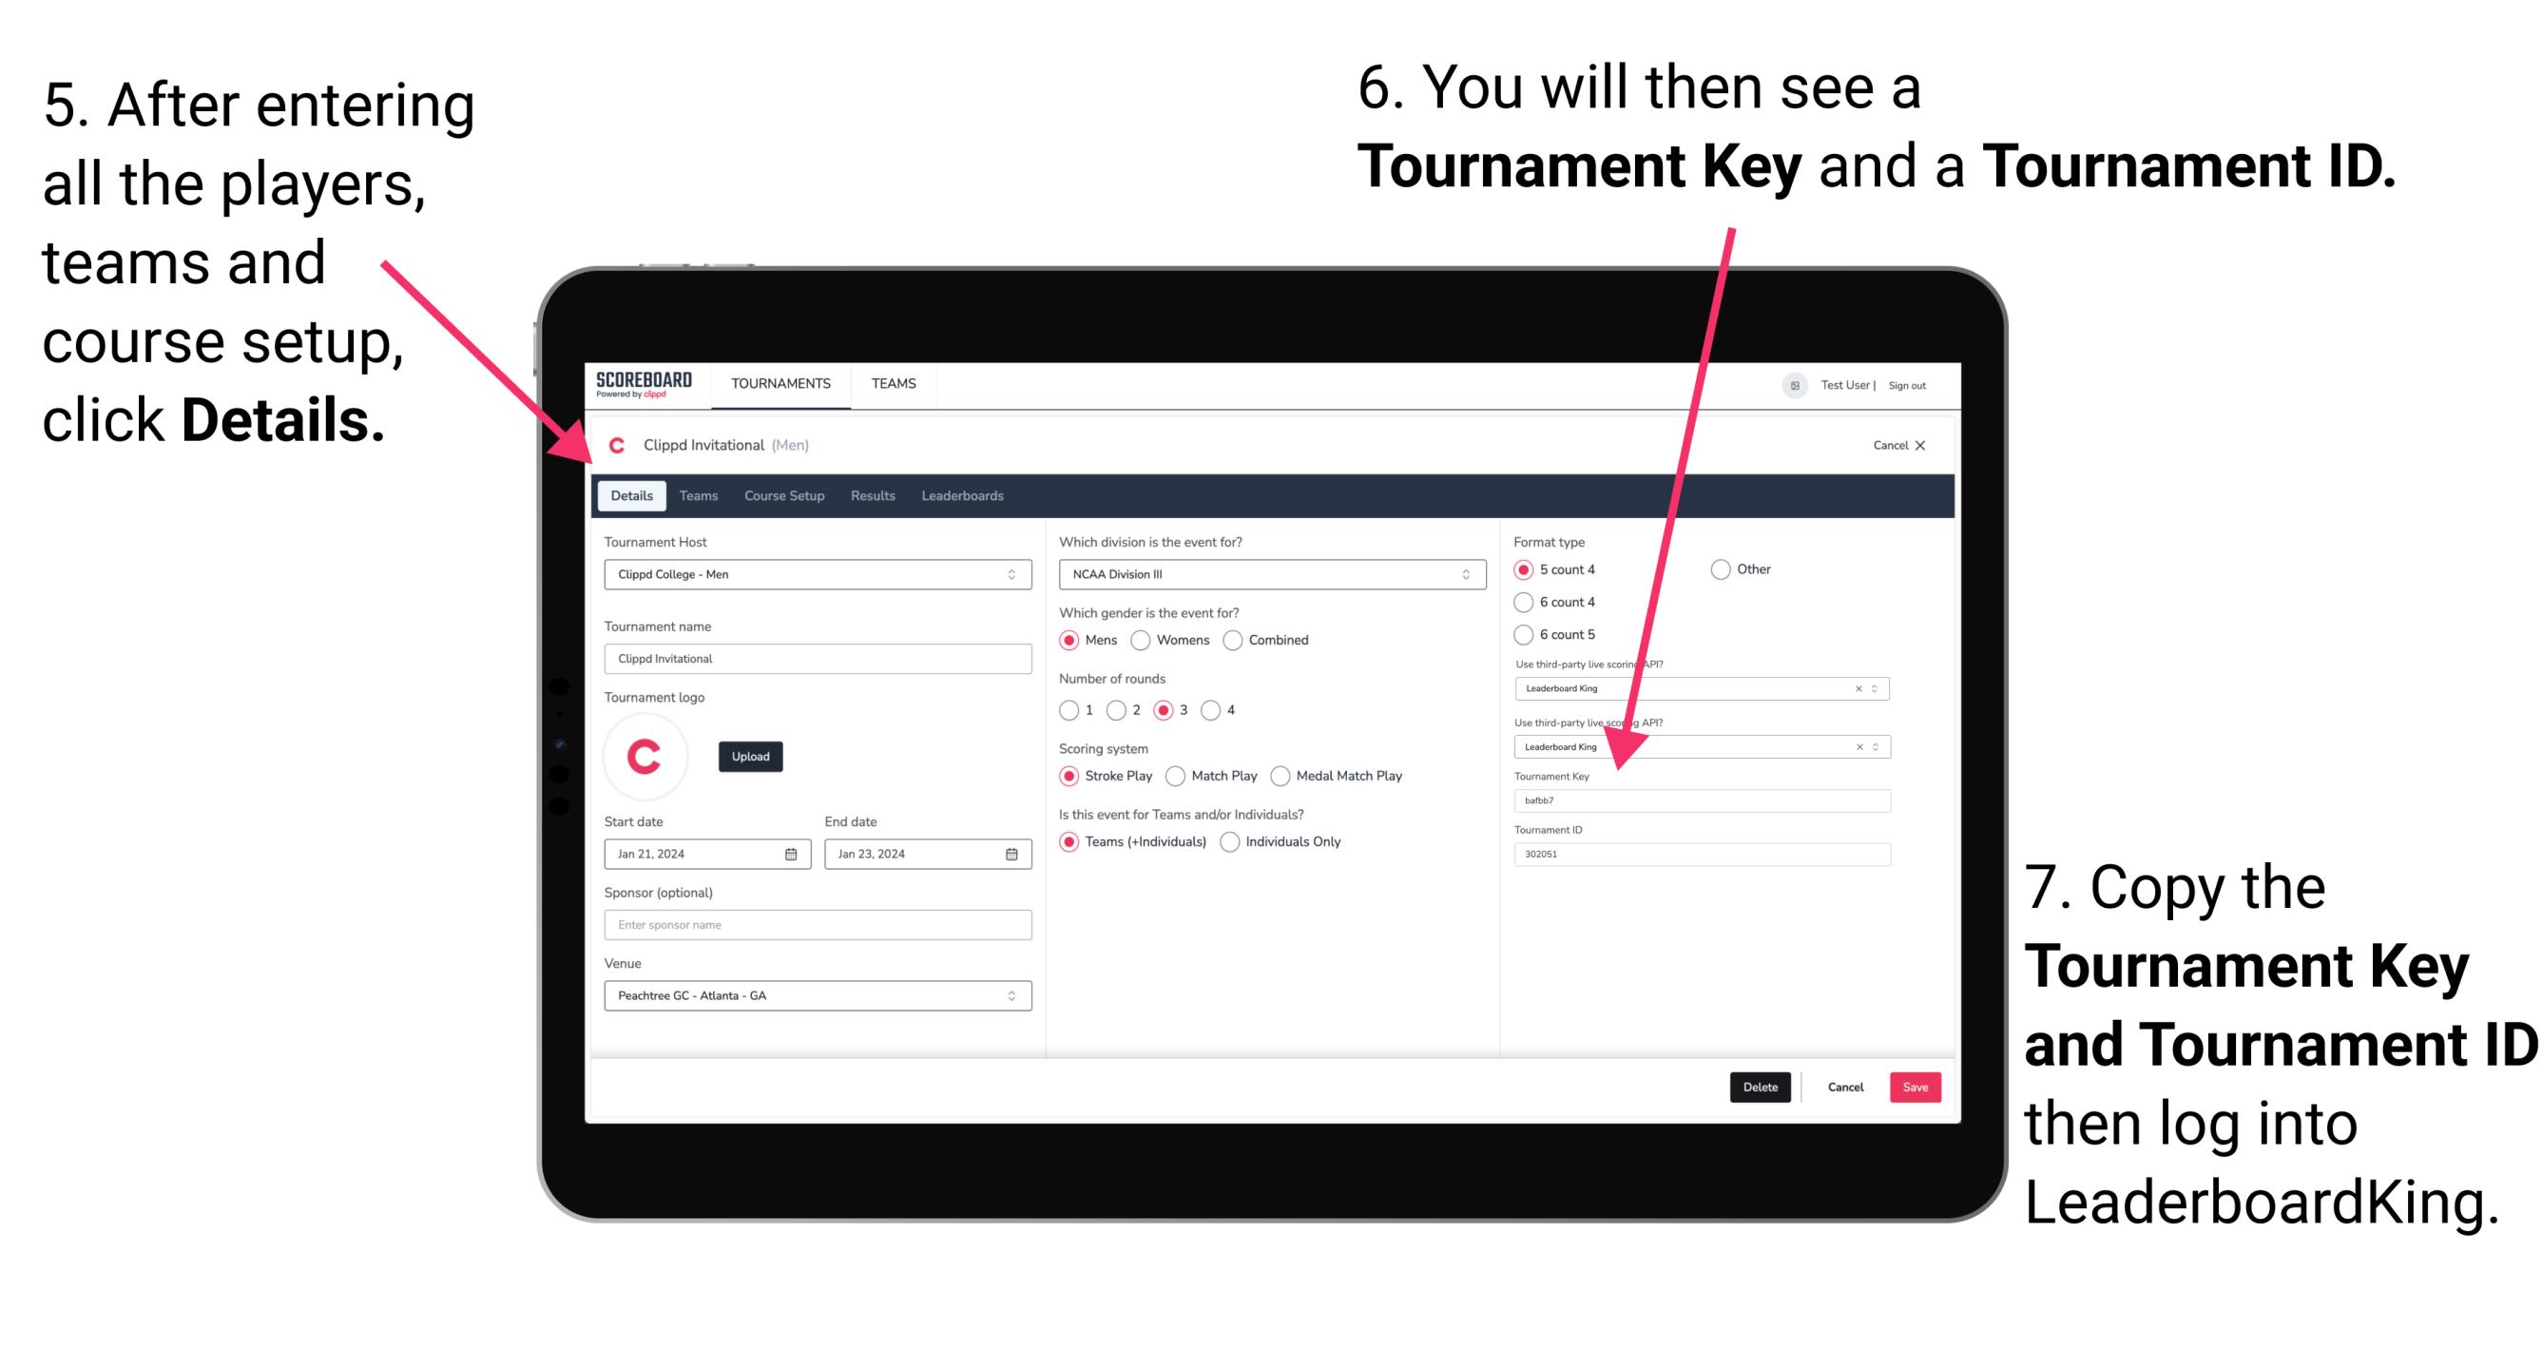Select the Stroke Play scoring option
Viewport: 2542px width, 1368px height.
[x=1073, y=775]
